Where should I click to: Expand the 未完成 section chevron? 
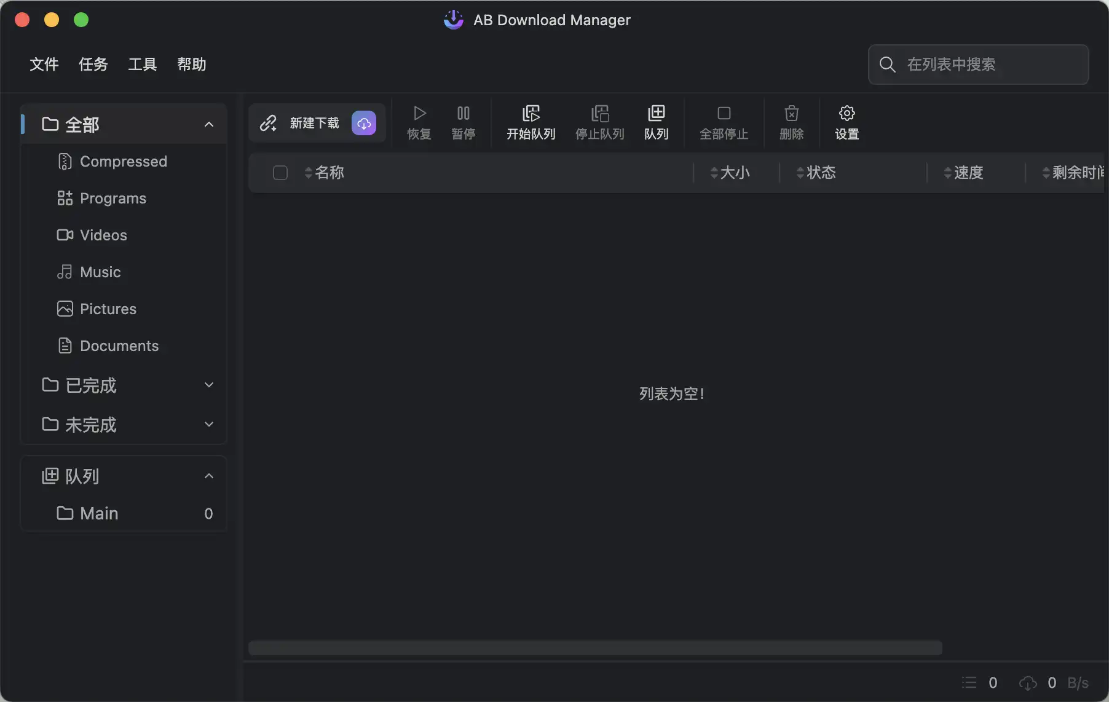[209, 424]
